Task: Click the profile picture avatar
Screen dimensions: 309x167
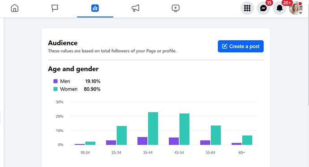Action: 296,8
